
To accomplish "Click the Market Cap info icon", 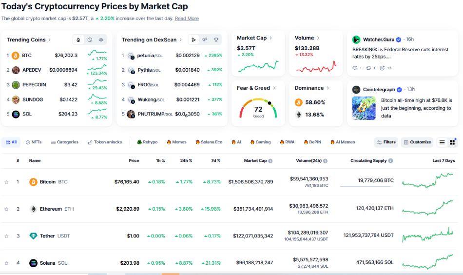I will [x=270, y=161].
